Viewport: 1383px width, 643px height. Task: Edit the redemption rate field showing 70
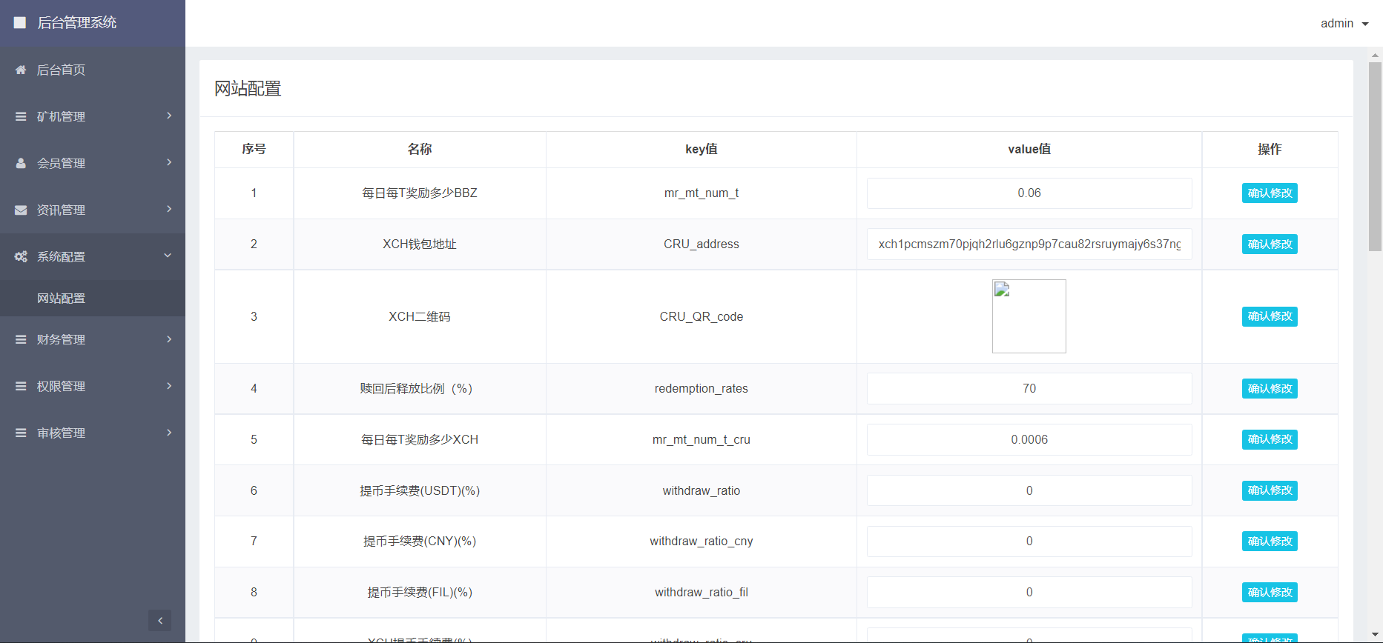pyautogui.click(x=1029, y=389)
